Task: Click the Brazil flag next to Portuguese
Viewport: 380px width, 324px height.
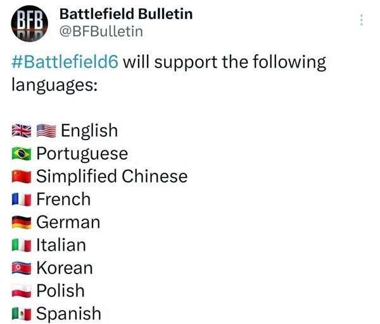Action: pos(22,153)
